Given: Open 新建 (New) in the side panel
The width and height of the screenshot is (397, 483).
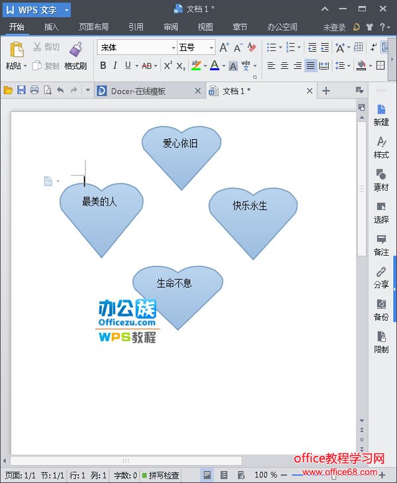Looking at the screenshot, I should [381, 115].
